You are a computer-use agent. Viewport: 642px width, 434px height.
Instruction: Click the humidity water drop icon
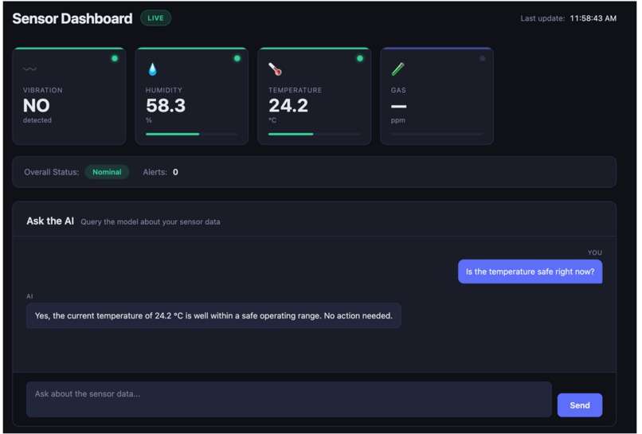click(153, 69)
